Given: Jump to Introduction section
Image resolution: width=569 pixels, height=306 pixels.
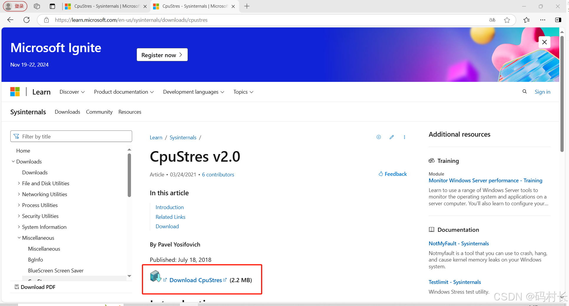Looking at the screenshot, I should pos(170,207).
